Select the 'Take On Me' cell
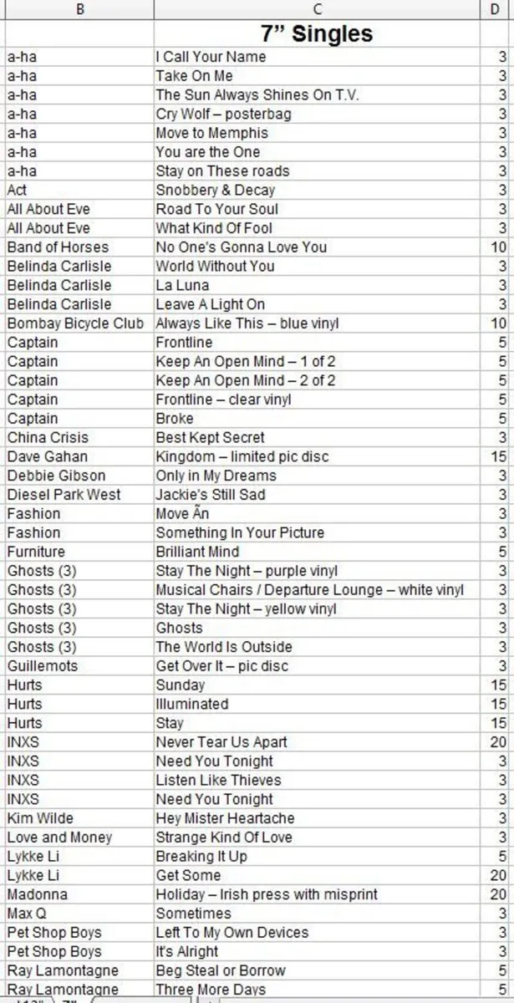Screen dimensions: 514x1003 (317, 76)
